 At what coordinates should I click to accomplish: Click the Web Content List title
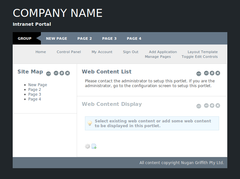[x=107, y=72]
